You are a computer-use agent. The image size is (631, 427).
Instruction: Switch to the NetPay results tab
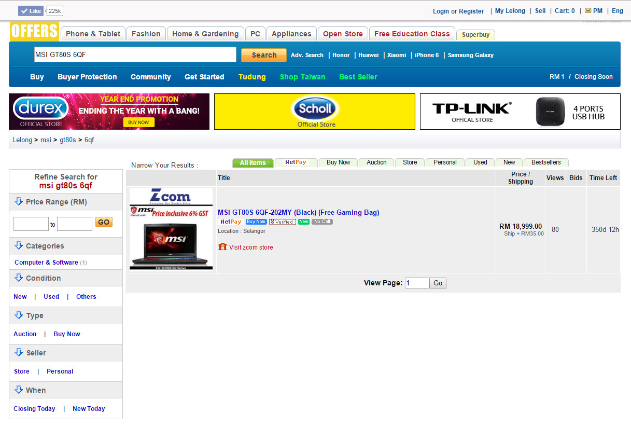(296, 162)
